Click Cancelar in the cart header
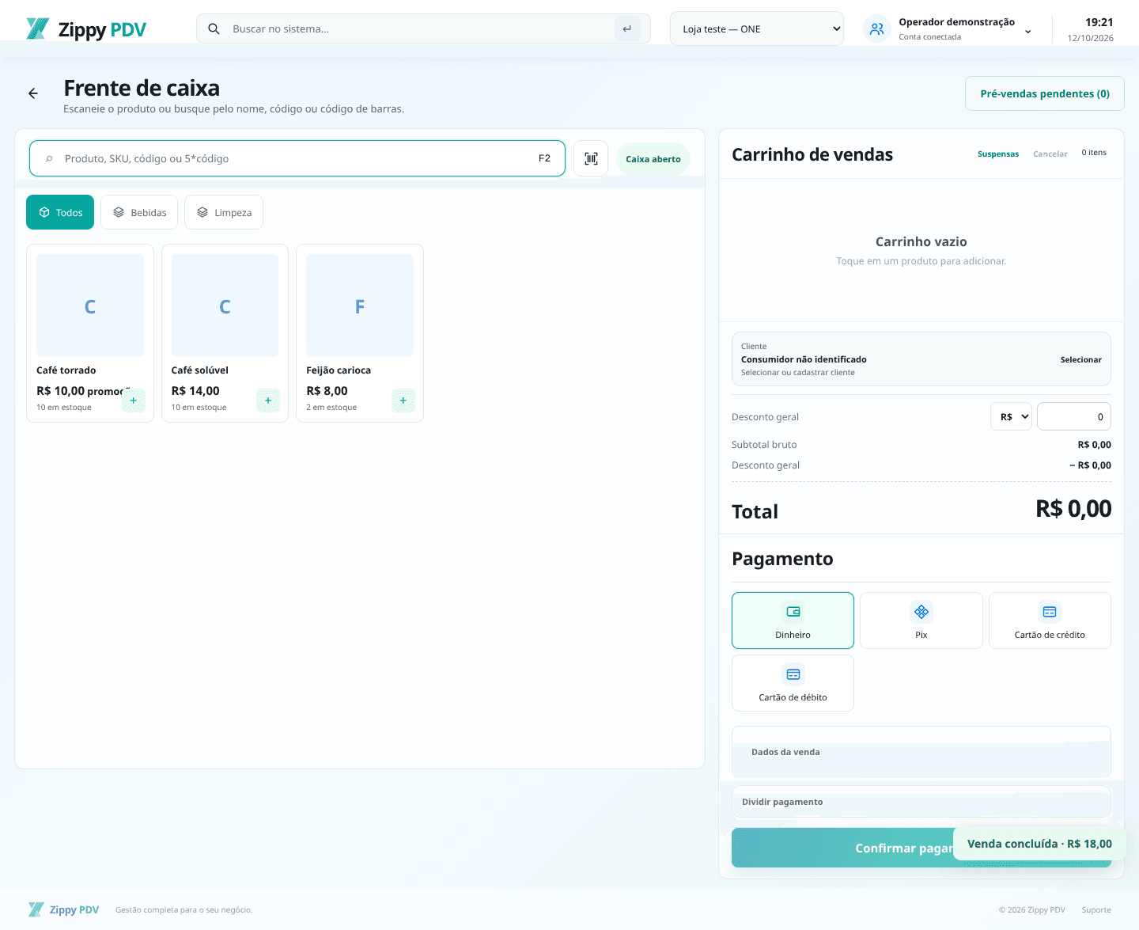 1050,154
